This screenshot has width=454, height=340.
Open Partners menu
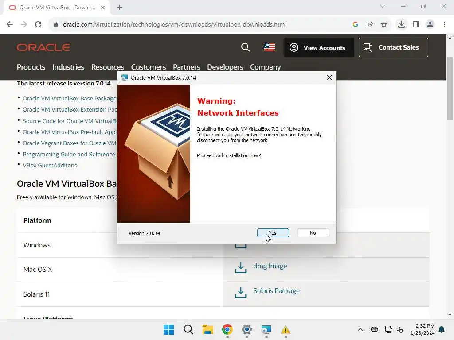(x=187, y=67)
